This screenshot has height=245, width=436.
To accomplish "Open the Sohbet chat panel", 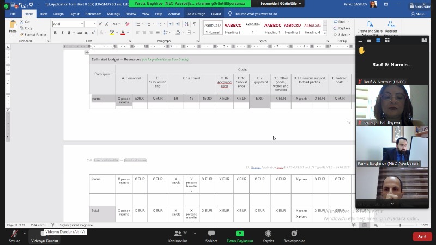I will click(x=211, y=236).
